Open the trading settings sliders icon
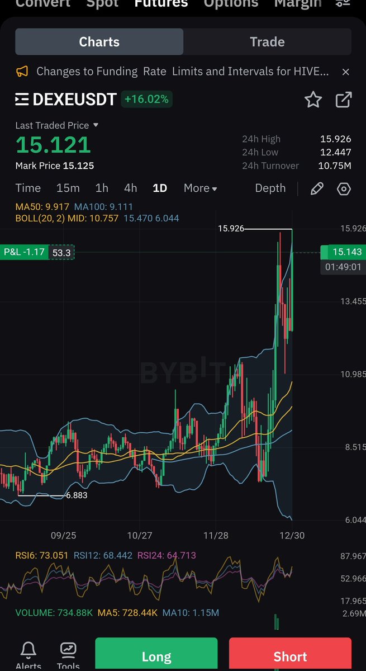Image resolution: width=366 pixels, height=671 pixels. (x=343, y=3)
